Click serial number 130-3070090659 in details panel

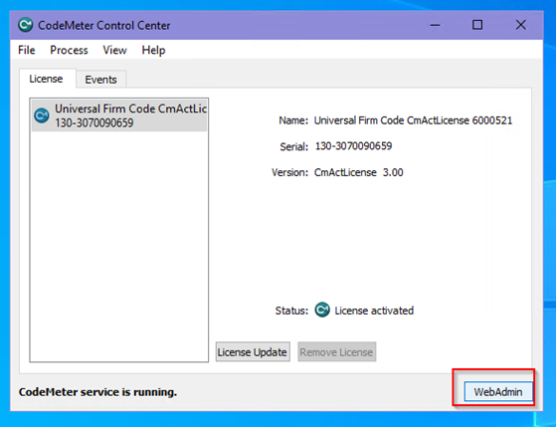[353, 146]
